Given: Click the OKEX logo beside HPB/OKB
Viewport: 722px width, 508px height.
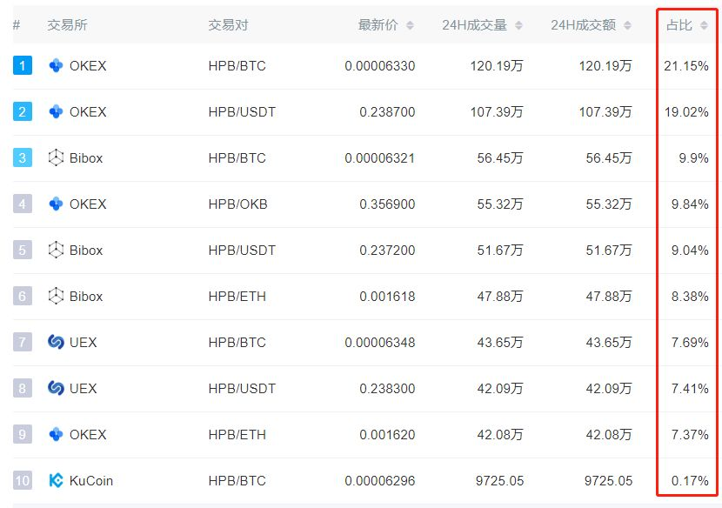Looking at the screenshot, I should [56, 204].
